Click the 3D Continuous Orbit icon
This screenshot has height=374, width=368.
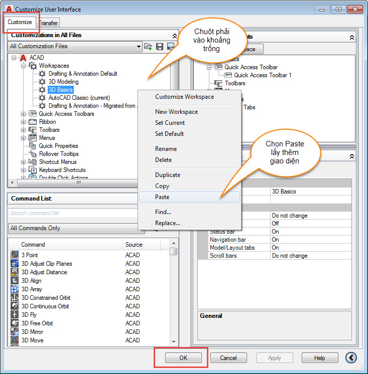tap(15, 306)
